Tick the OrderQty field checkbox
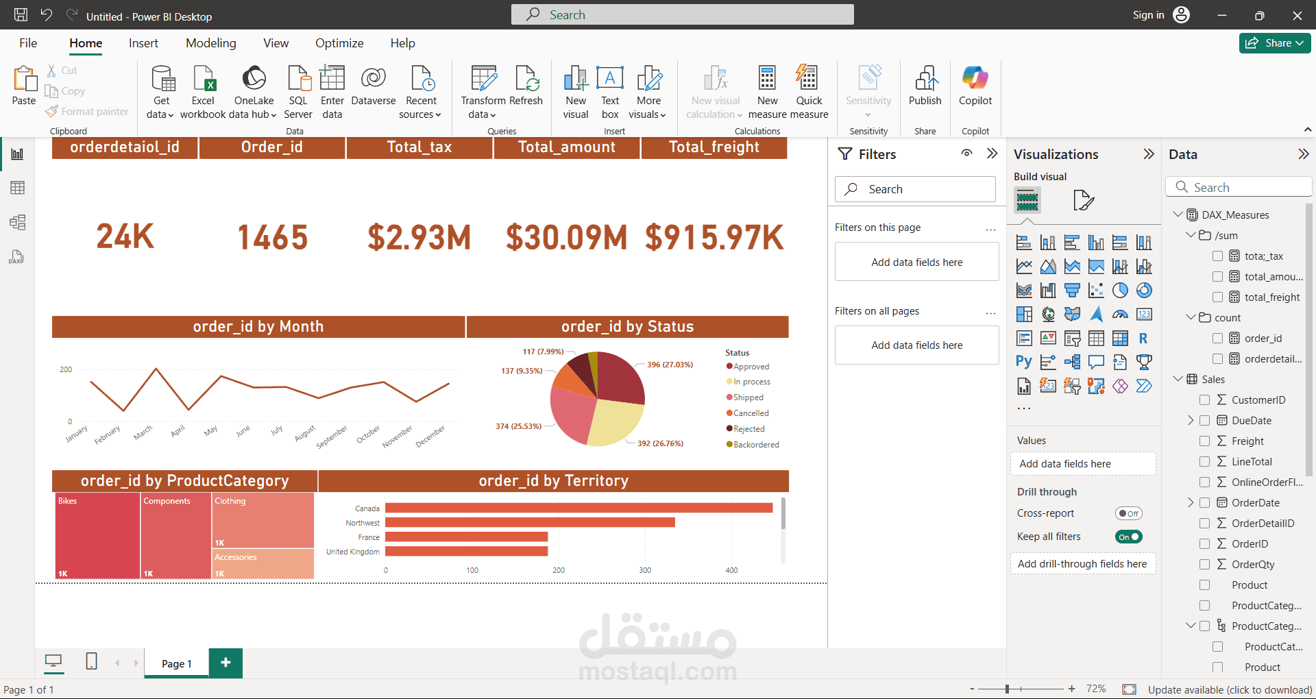Screen dimensions: 1316x699 [x=1204, y=565]
